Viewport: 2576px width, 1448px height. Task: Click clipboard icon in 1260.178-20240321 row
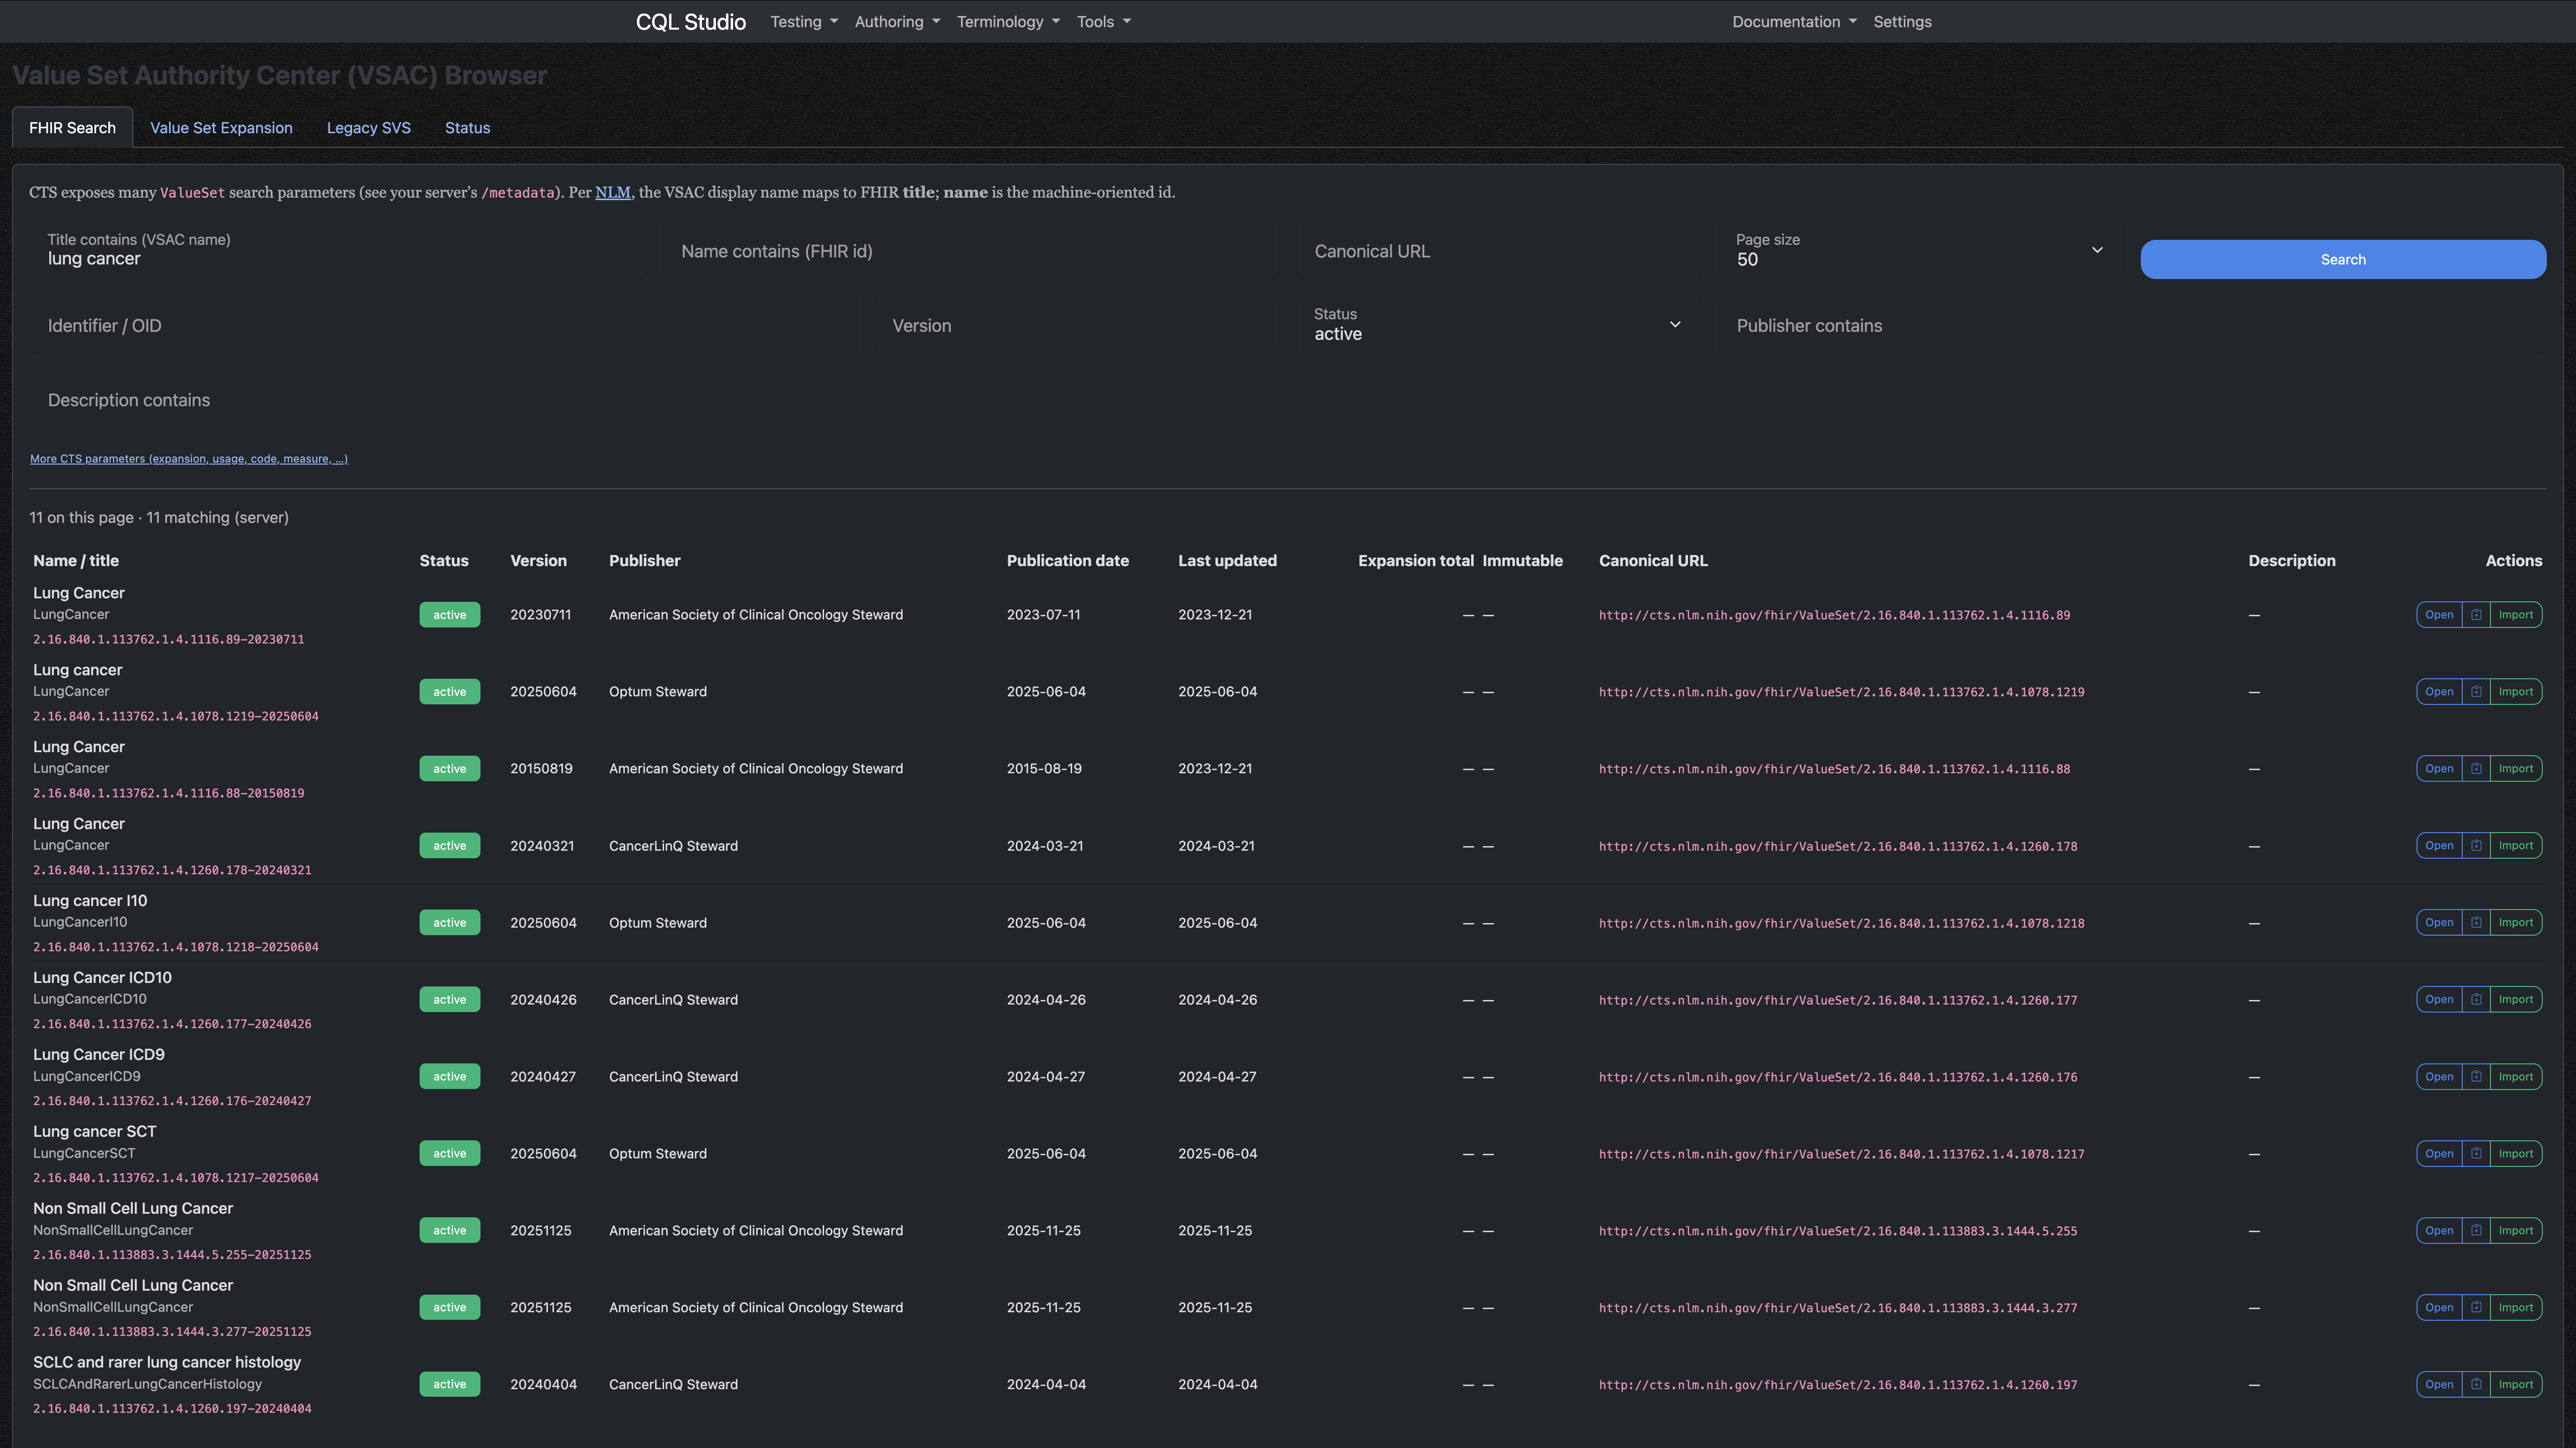click(x=2476, y=845)
